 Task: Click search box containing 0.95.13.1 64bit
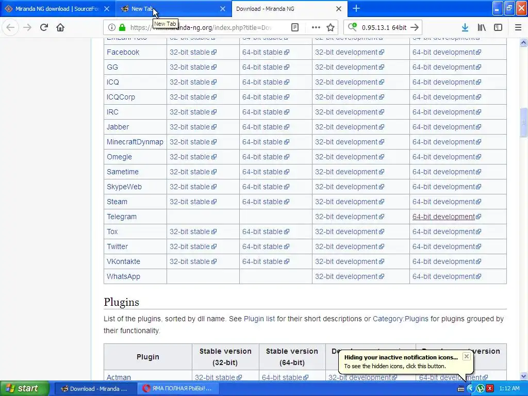click(384, 27)
